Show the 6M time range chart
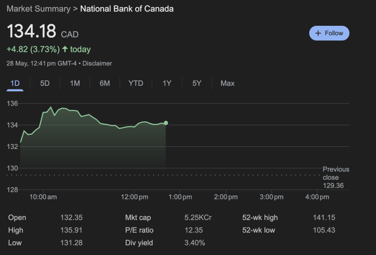Viewport: 376px width, 255px height. point(105,83)
